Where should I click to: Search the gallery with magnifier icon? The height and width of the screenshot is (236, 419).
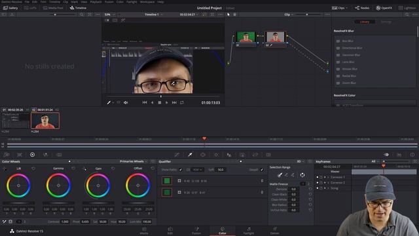coord(81,14)
